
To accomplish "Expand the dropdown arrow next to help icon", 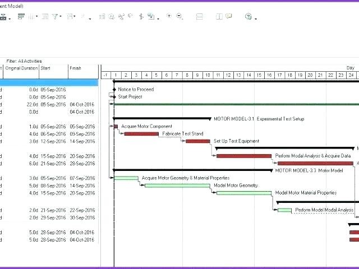I will point(256,18).
